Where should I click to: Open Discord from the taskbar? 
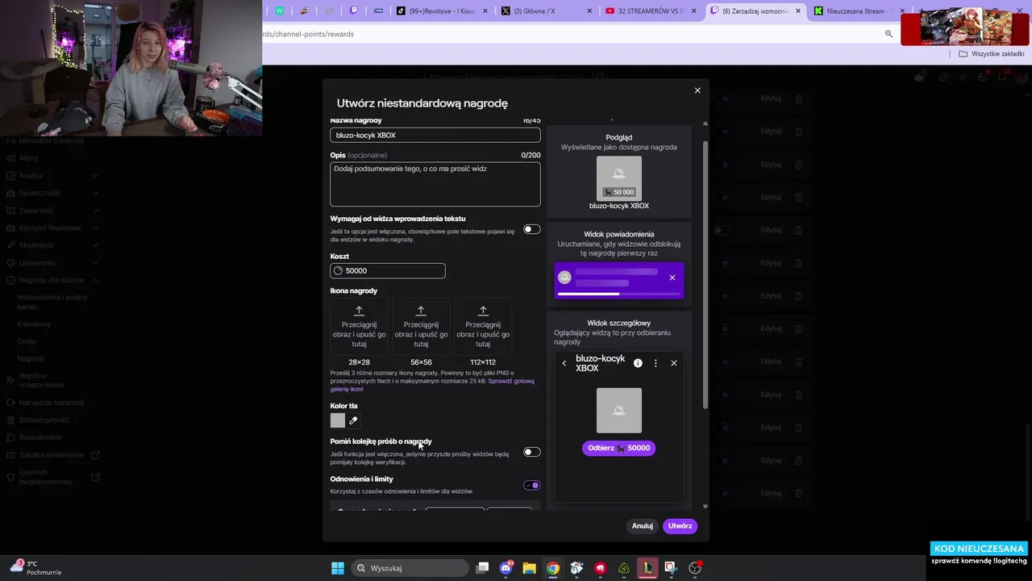pos(506,568)
